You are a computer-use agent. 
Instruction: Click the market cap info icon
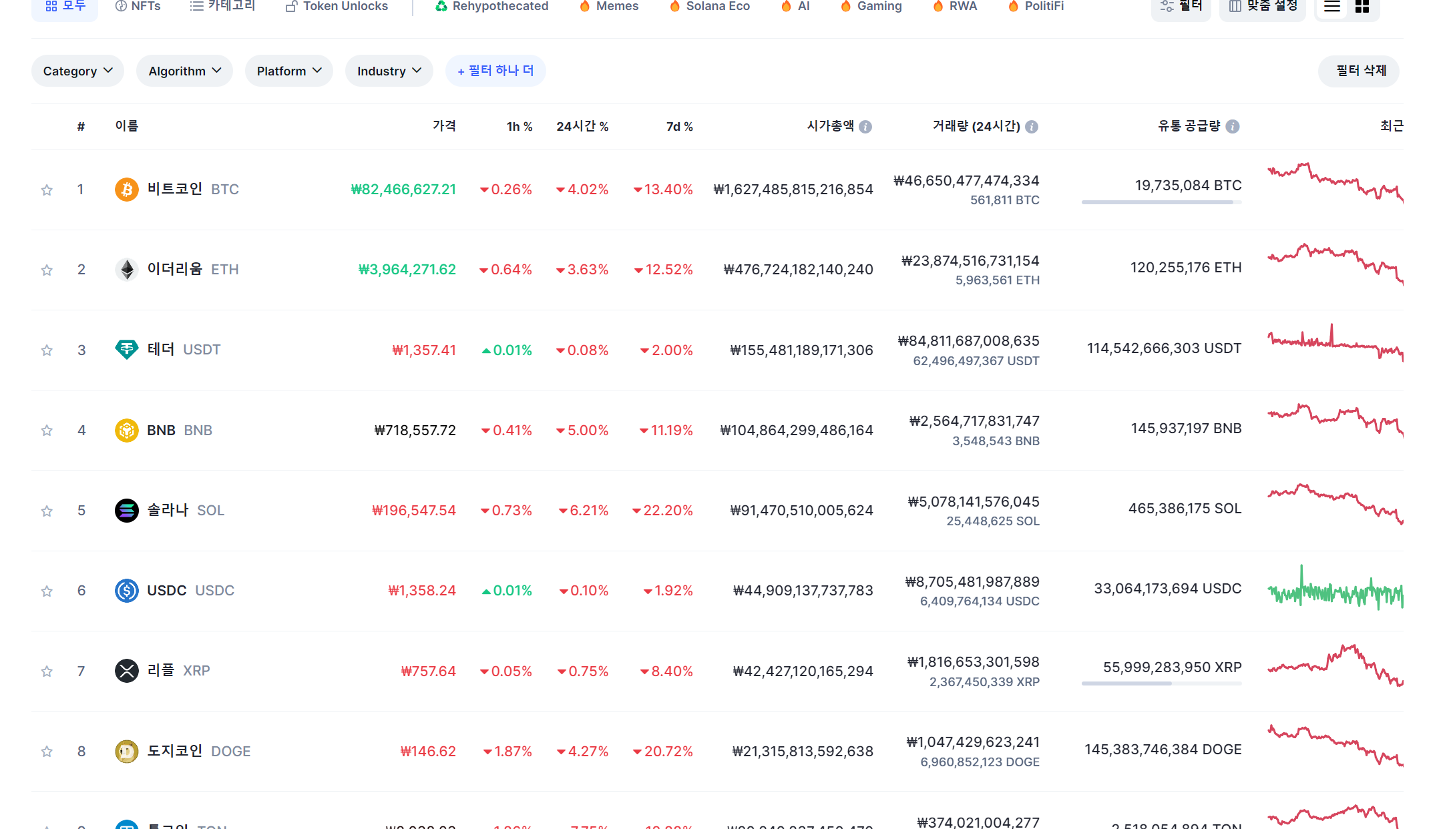[x=865, y=127]
